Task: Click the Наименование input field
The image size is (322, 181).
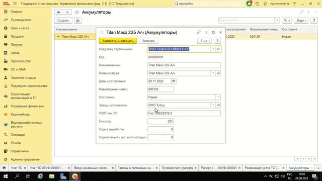Action: point(184,65)
